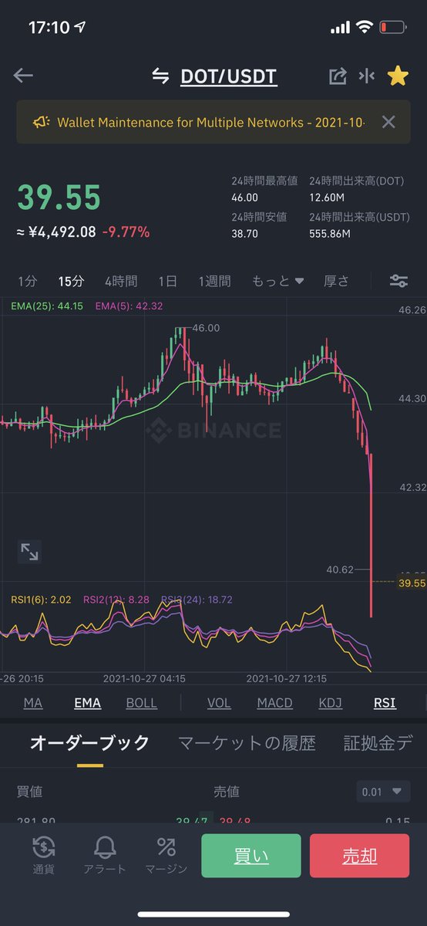Tap the 24時間最高値 46.00 stat
This screenshot has width=427, height=926.
[264, 191]
